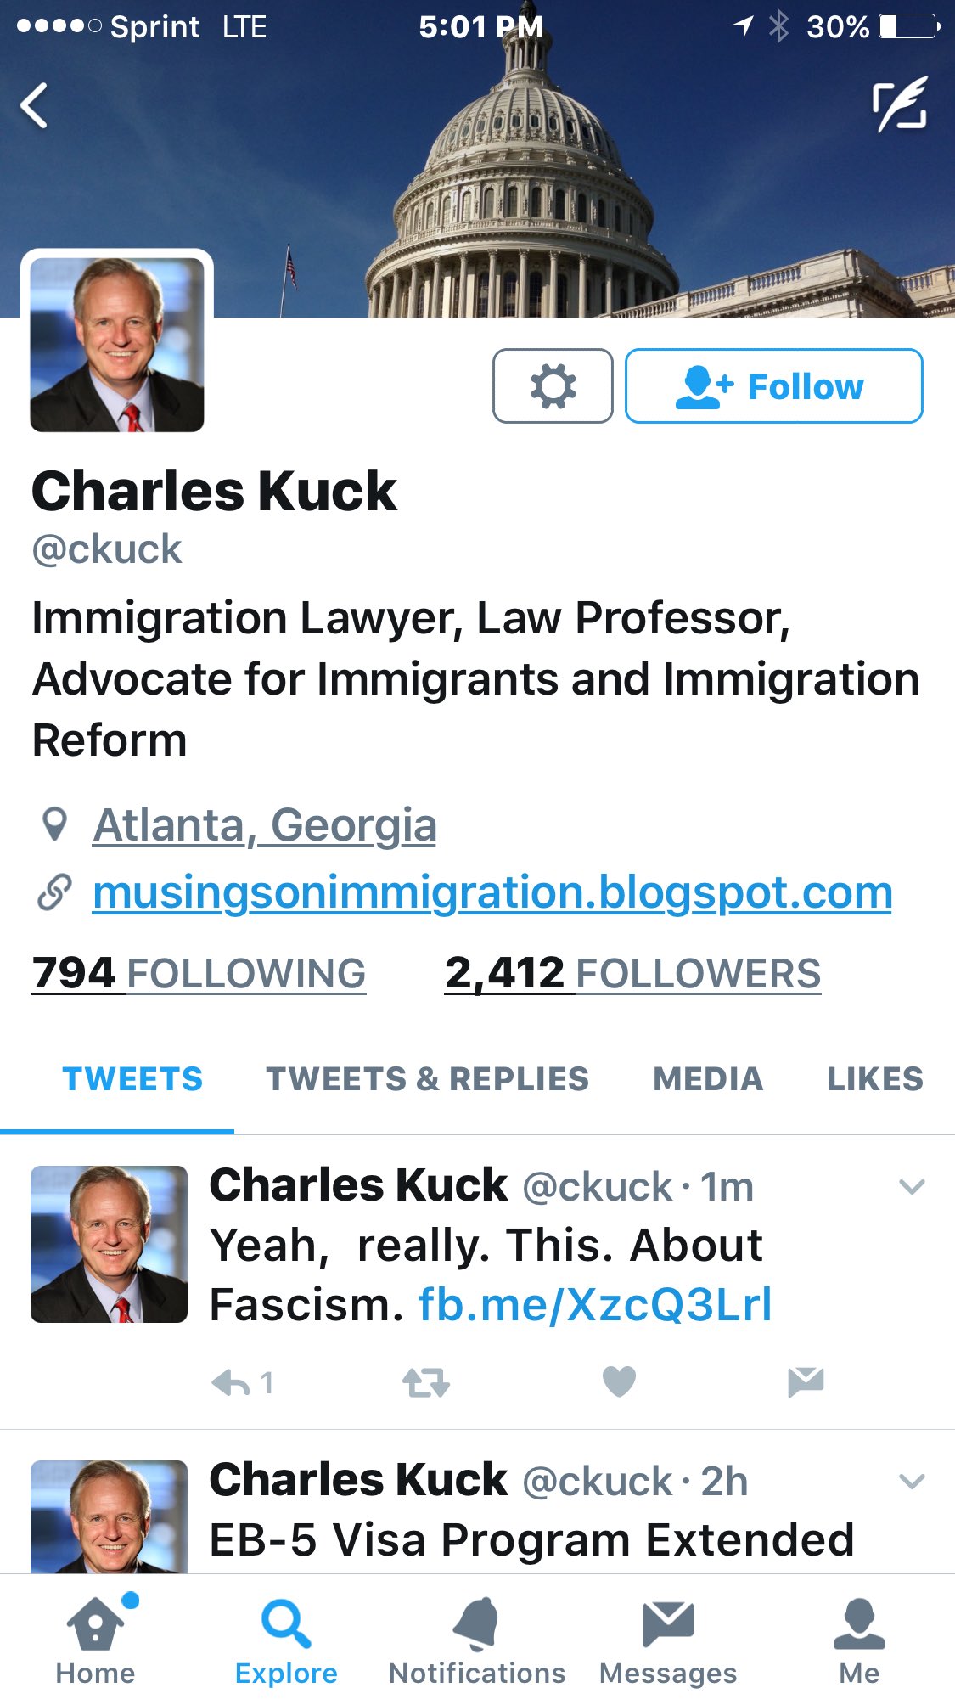955x1699 pixels.
Task: Expand options chevron on 1m tweet
Action: point(912,1187)
